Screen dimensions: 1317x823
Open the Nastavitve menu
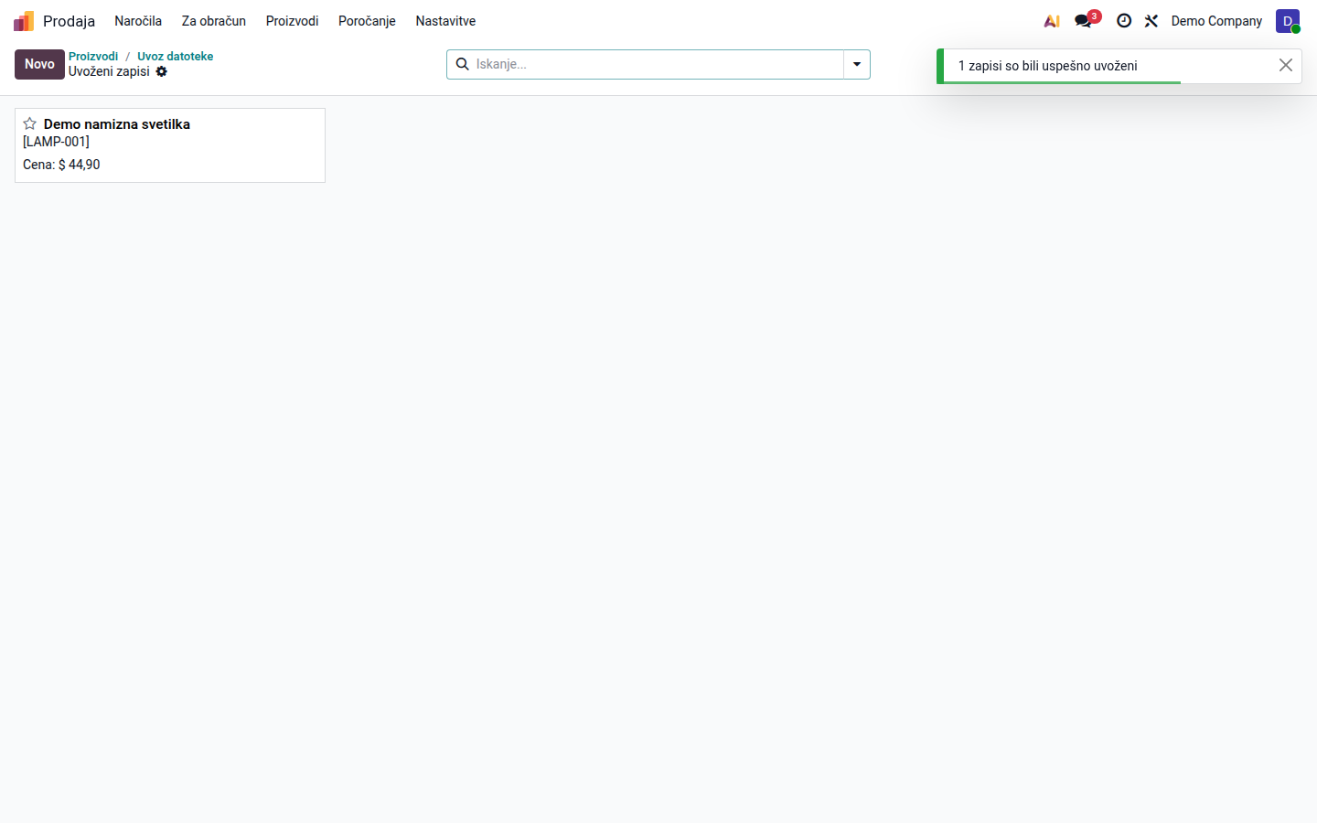tap(445, 21)
